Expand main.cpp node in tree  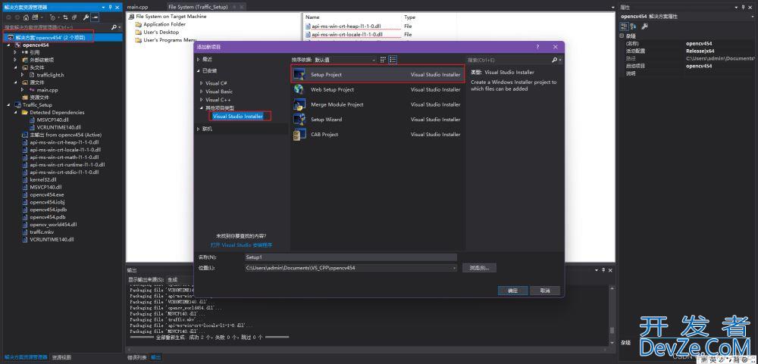(x=22, y=90)
